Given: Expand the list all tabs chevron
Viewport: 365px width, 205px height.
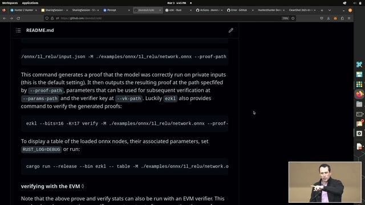Looking at the screenshot, I should (x=330, y=10).
